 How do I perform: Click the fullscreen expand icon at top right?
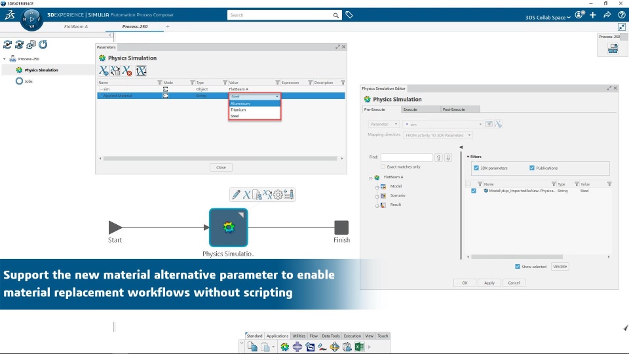[x=621, y=27]
